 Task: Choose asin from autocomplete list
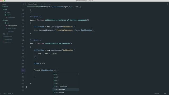pyautogui.click(x=65, y=74)
